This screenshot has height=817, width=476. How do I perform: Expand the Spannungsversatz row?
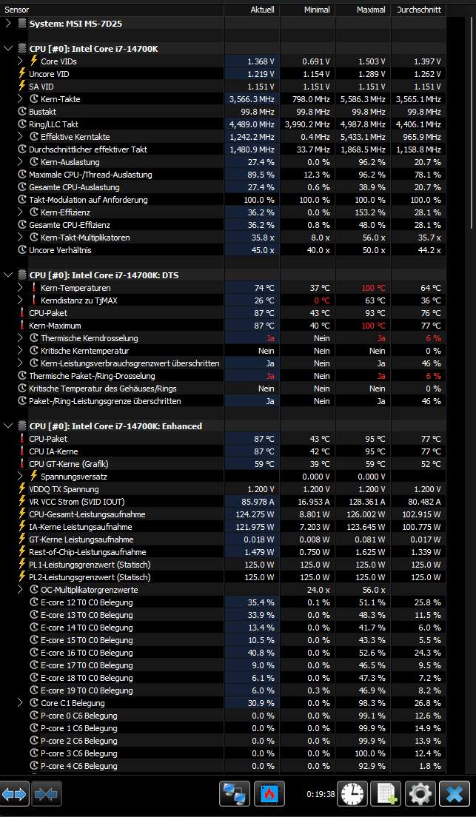click(20, 477)
